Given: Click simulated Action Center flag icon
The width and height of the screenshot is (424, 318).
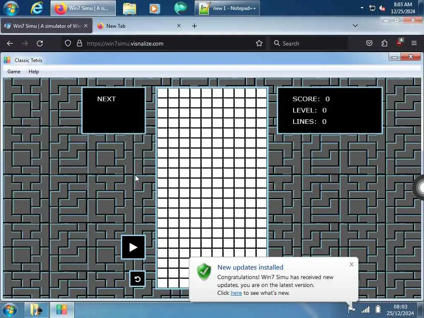Looking at the screenshot, I should click(352, 309).
